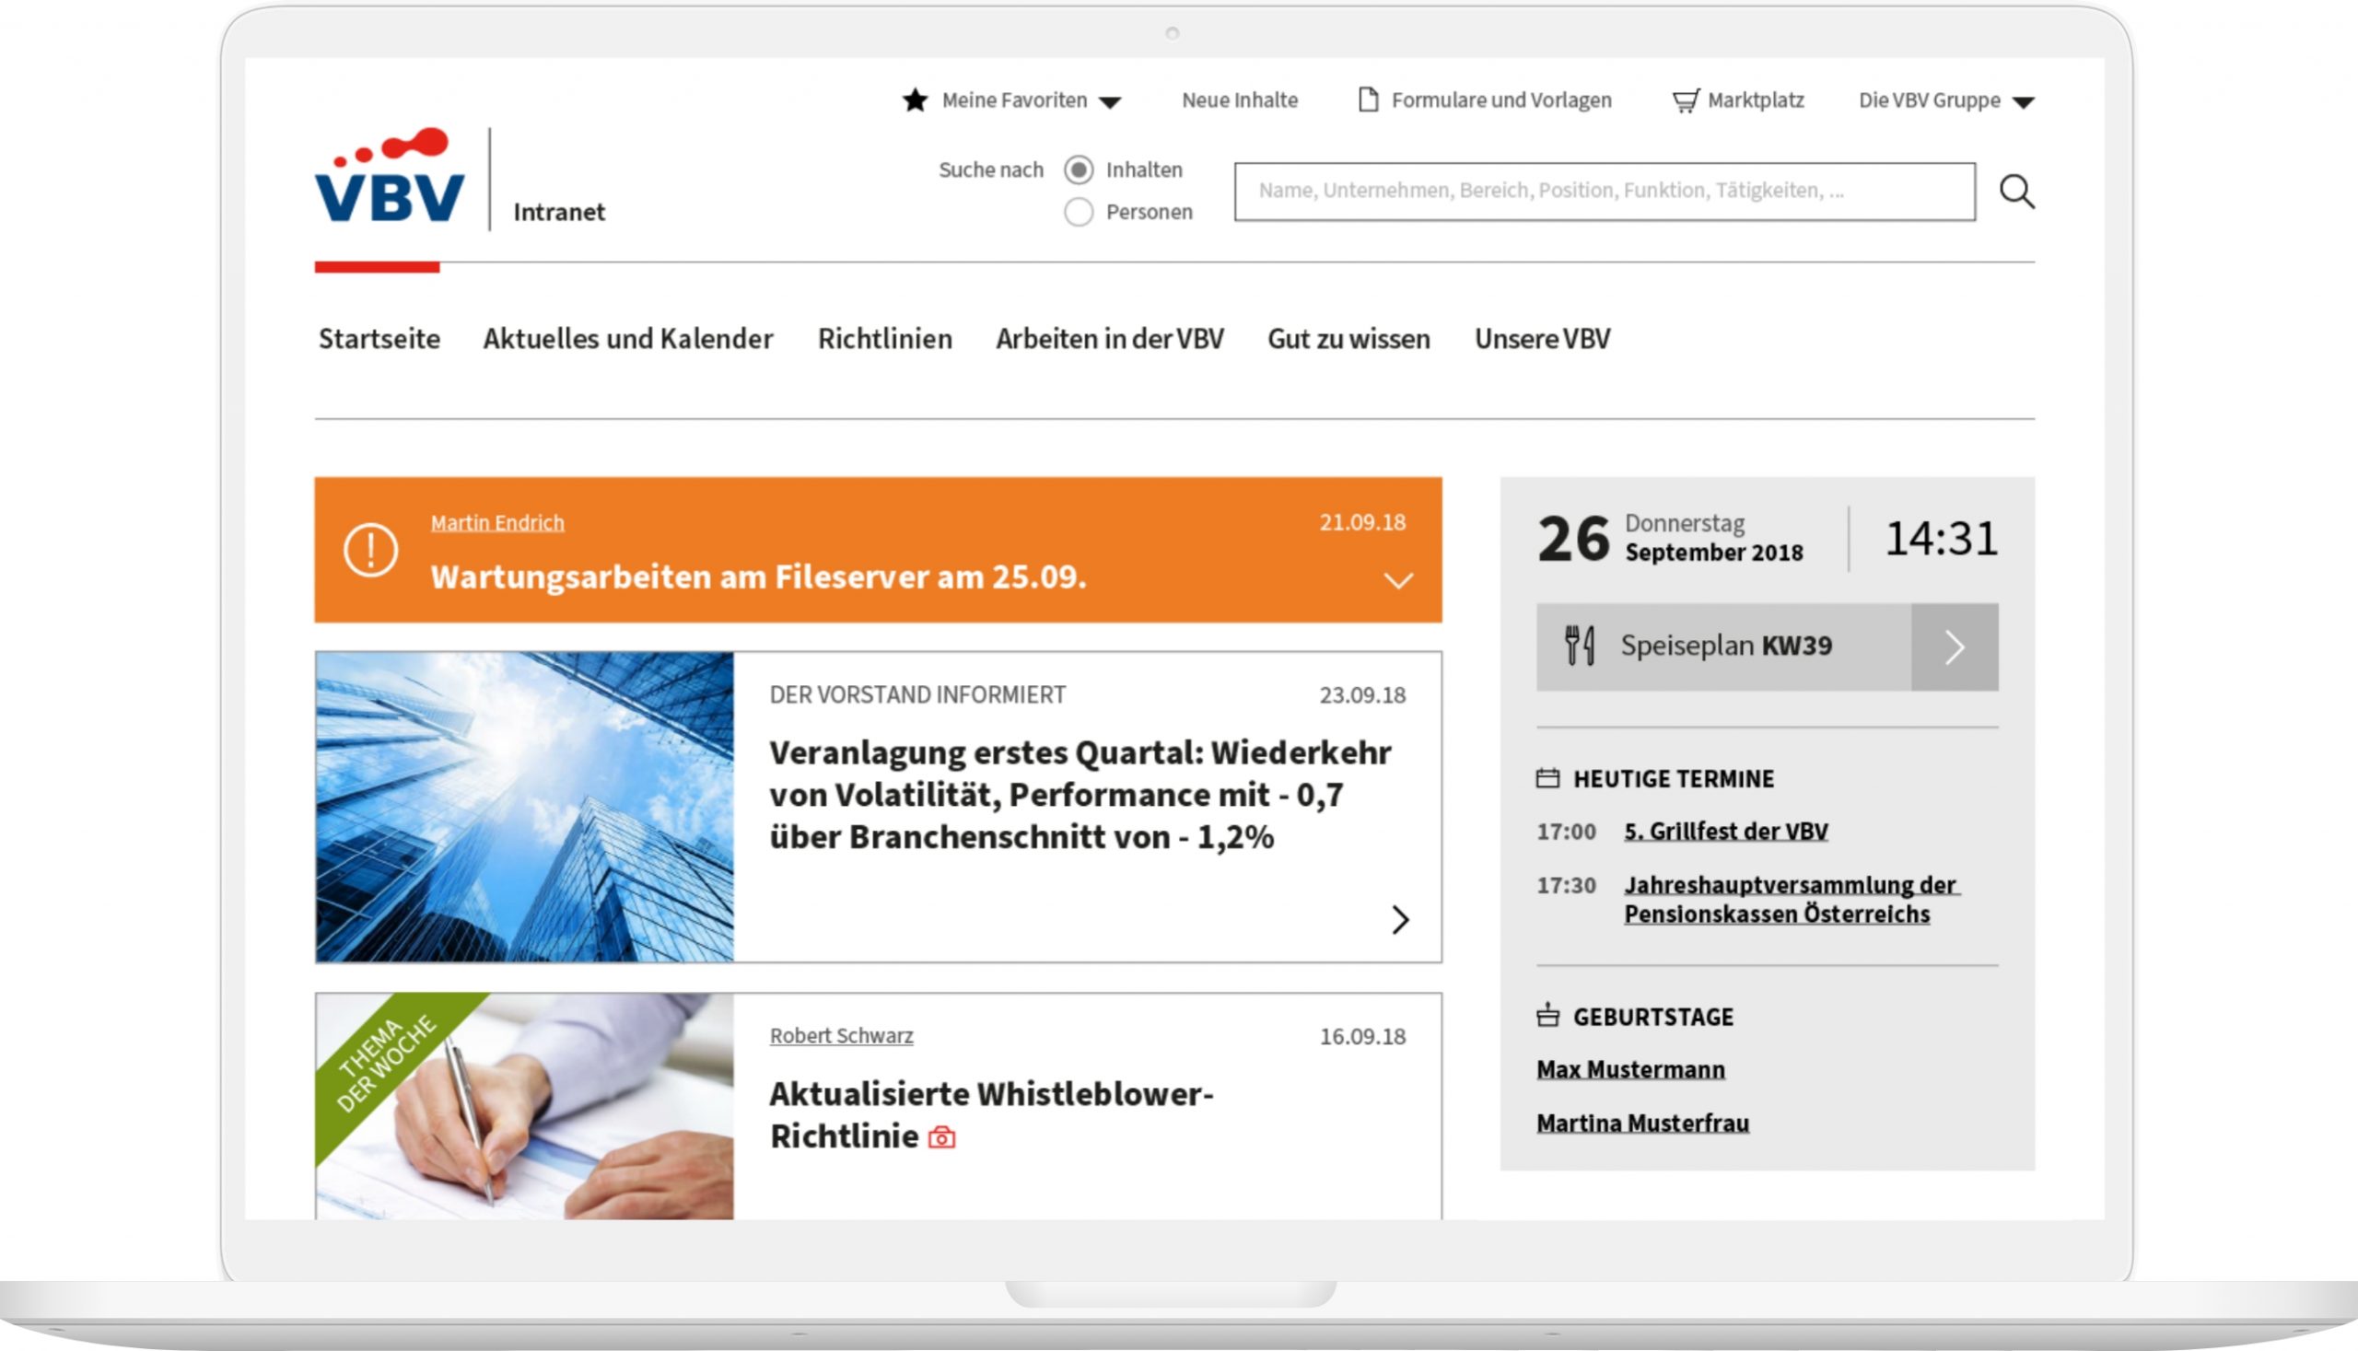This screenshot has width=2358, height=1351.
Task: Click the DER VORSTAND INFORMIERT category label
Action: [x=917, y=695]
